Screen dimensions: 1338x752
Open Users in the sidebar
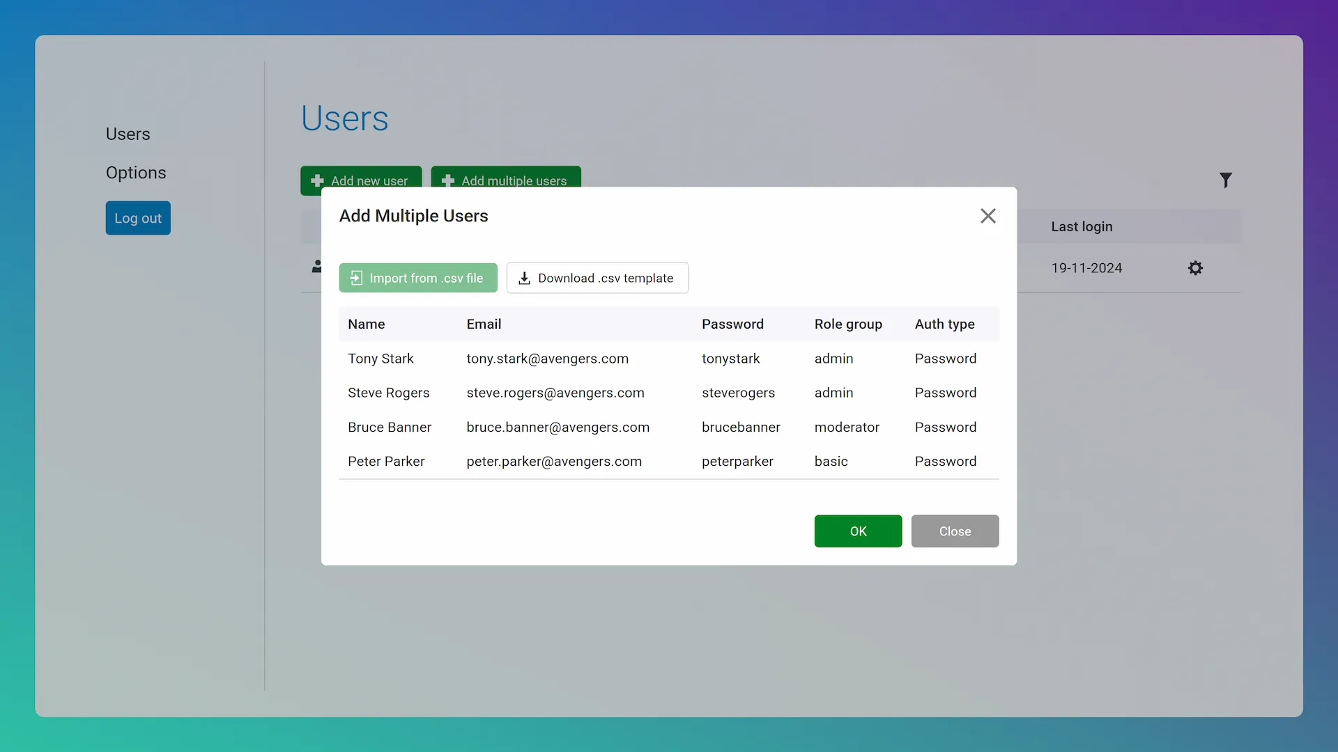click(x=128, y=134)
